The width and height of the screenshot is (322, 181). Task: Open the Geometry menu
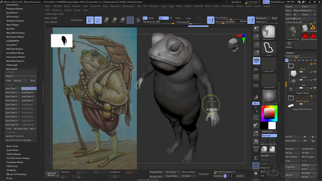154,6
